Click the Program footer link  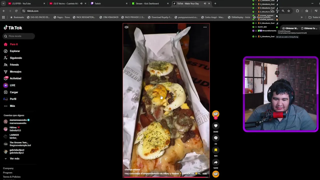coord(7,173)
